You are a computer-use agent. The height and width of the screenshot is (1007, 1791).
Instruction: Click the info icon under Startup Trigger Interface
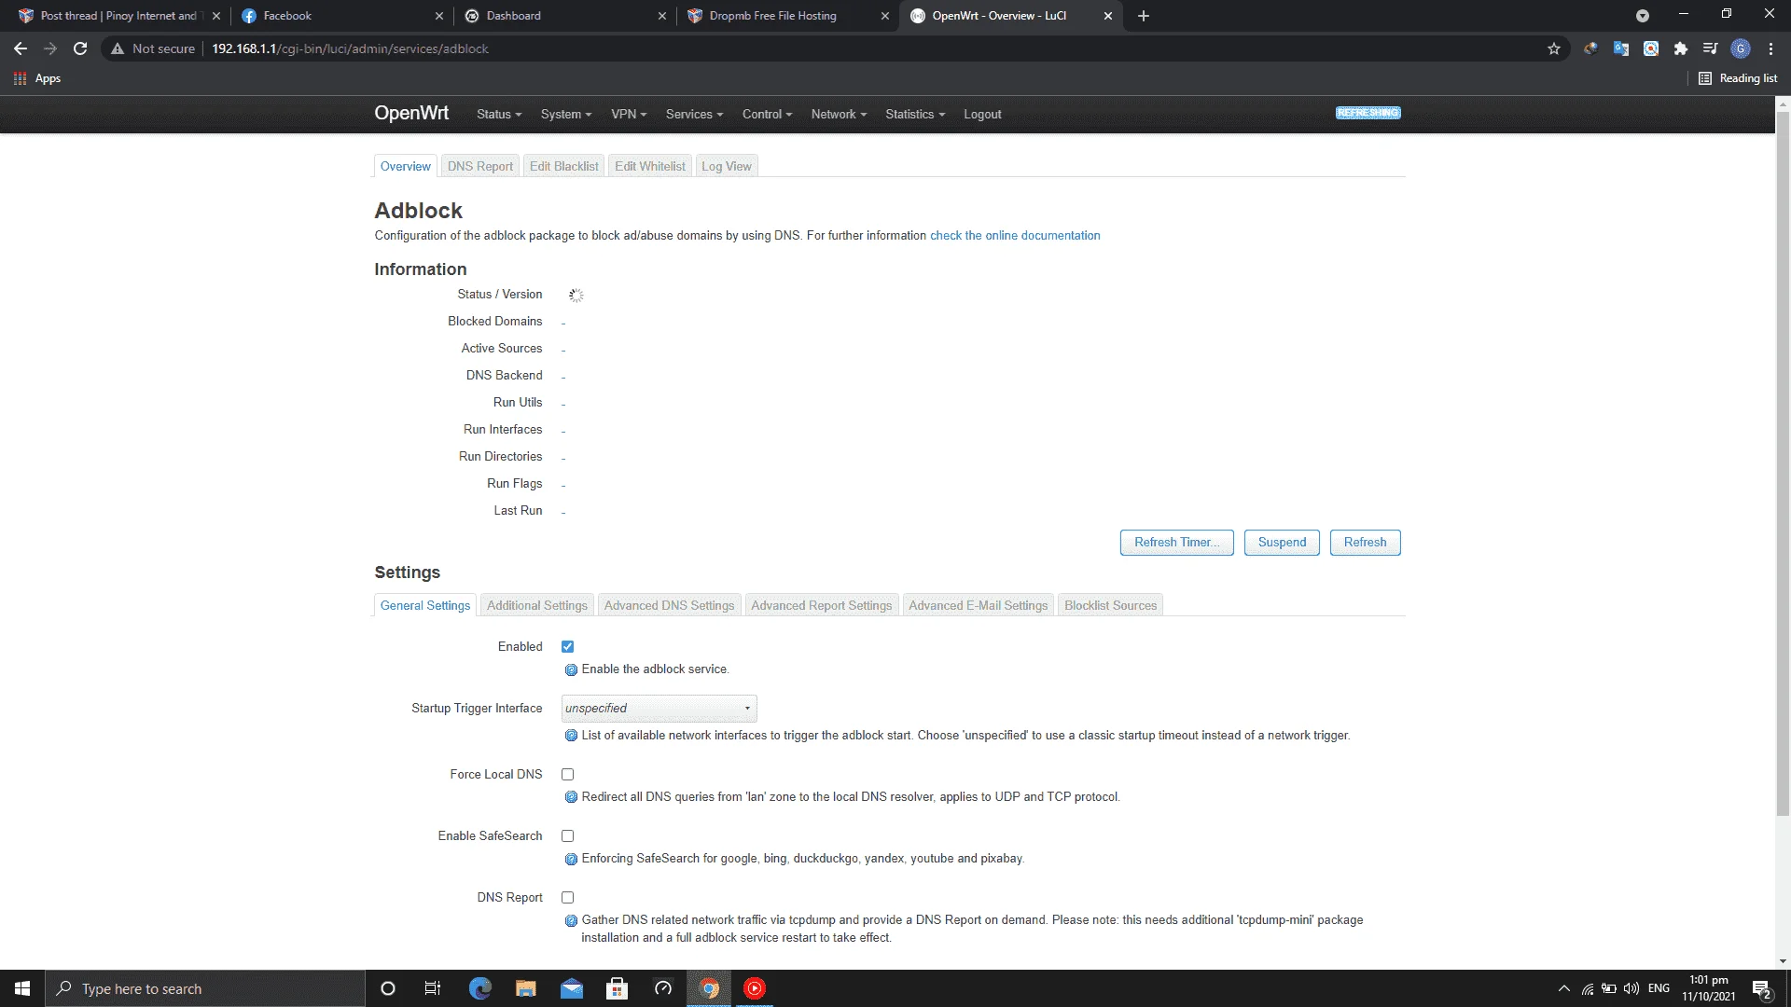(x=571, y=736)
